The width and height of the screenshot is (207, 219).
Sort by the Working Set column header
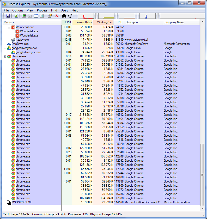[x=103, y=22]
